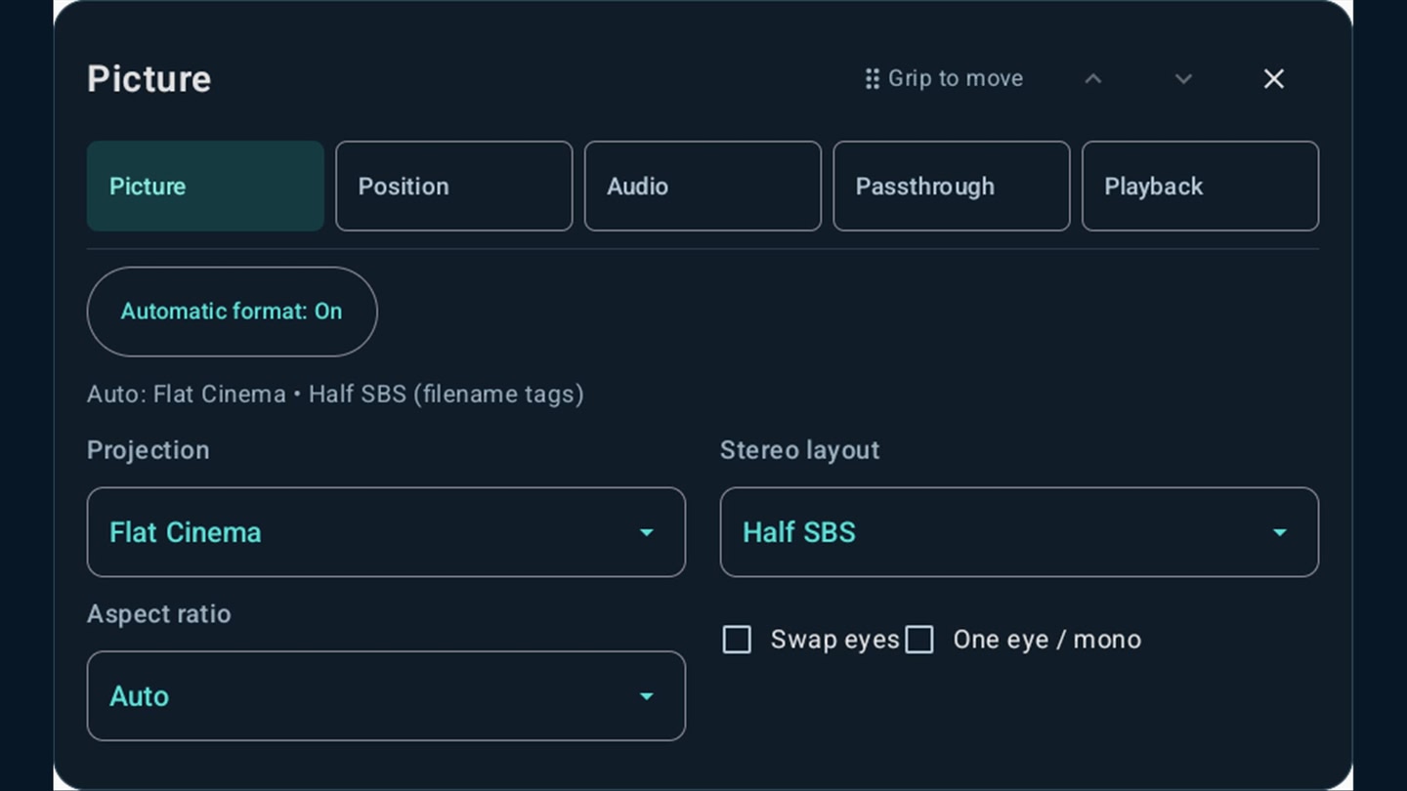Click the Auto: Flat Cinema • Half SBS status text
The width and height of the screenshot is (1407, 791).
tap(335, 395)
